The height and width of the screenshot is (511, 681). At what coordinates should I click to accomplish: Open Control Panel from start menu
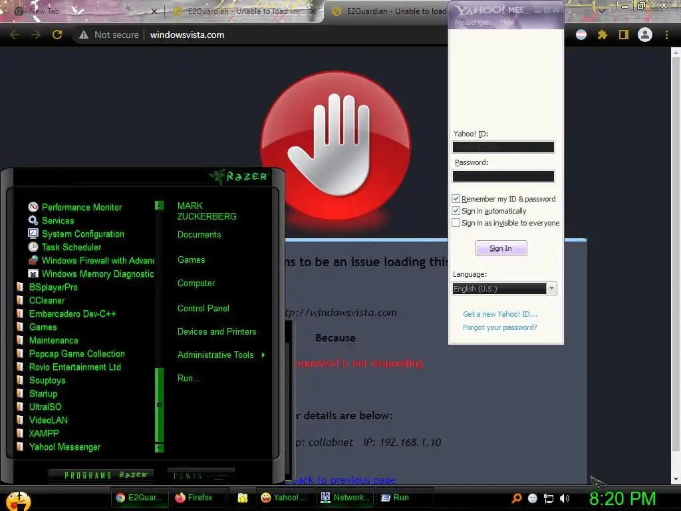[x=204, y=309]
